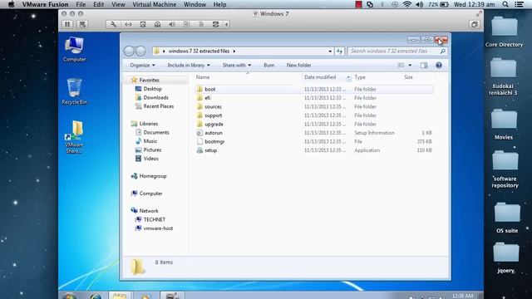Select Recent Places under Favorites
The width and height of the screenshot is (532, 299).
(159, 106)
